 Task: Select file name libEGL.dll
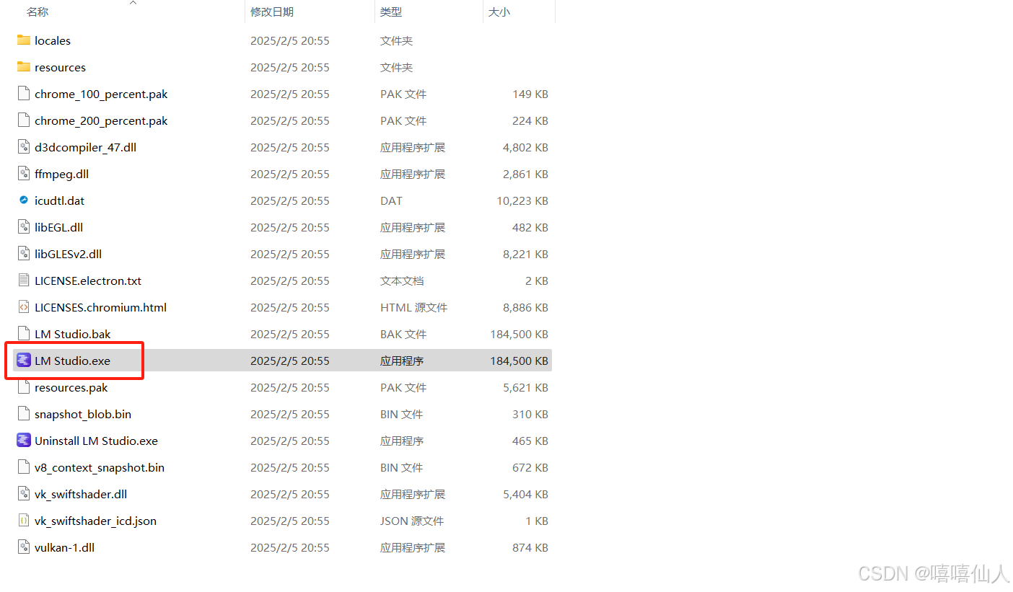58,228
